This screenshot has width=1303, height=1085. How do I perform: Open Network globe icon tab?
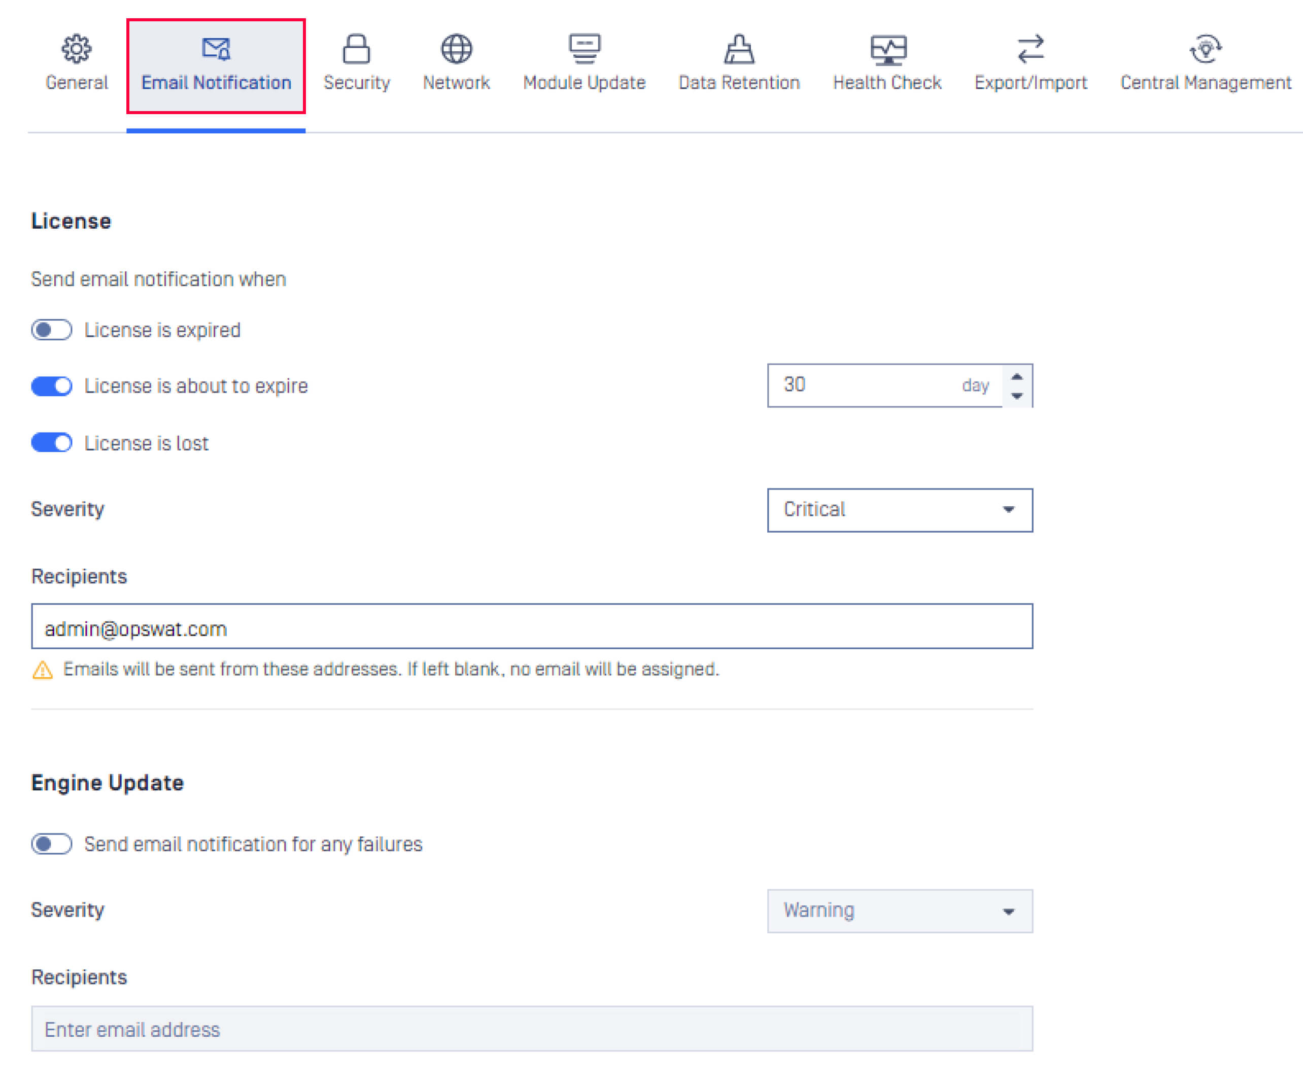pos(456,48)
